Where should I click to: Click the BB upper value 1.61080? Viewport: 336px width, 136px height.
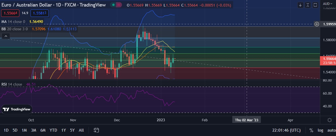tap(54, 29)
